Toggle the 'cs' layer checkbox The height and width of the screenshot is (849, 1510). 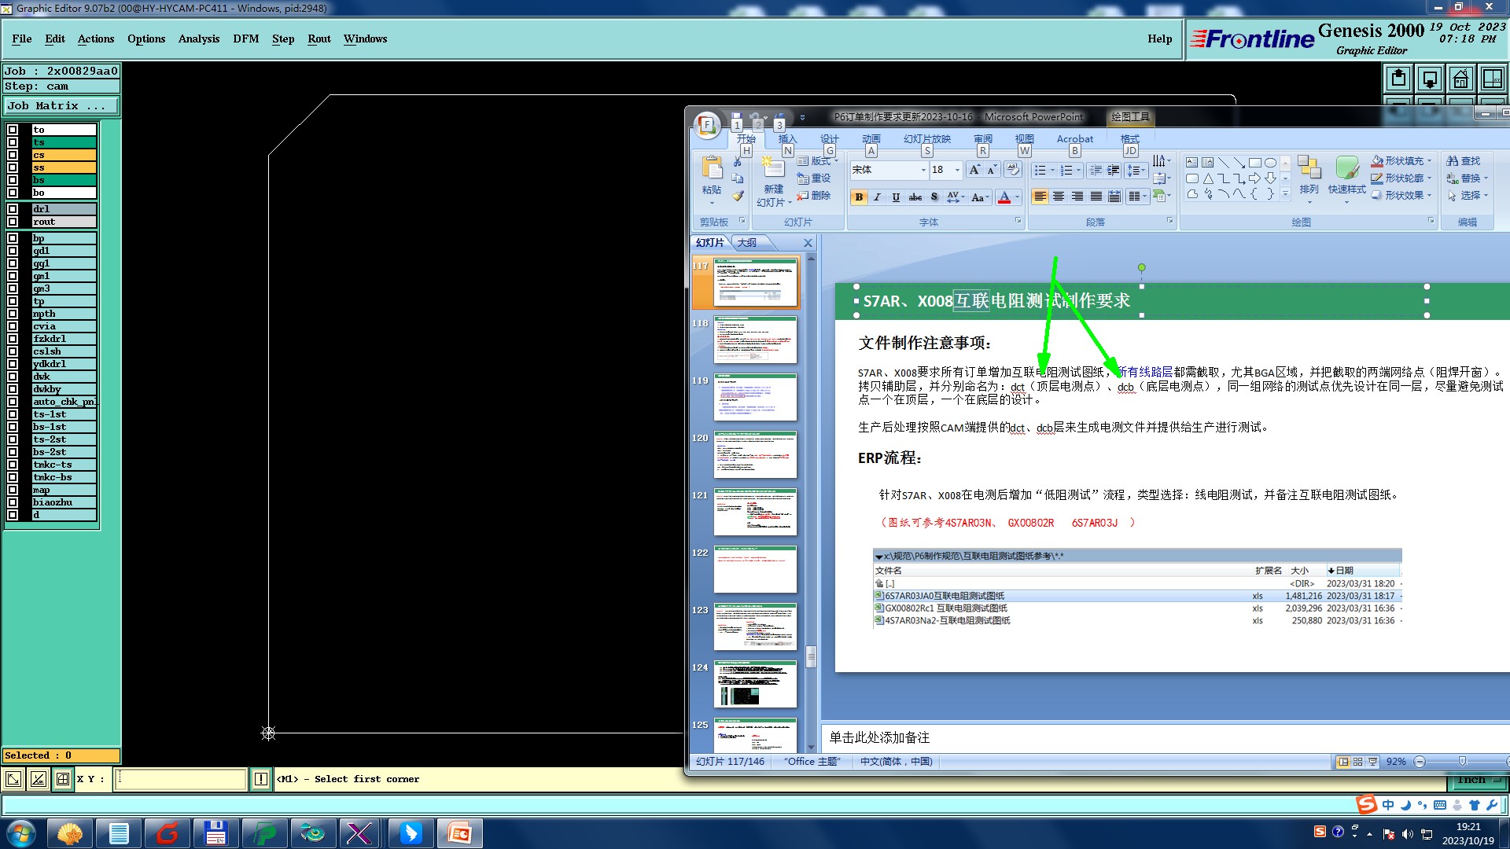point(13,155)
